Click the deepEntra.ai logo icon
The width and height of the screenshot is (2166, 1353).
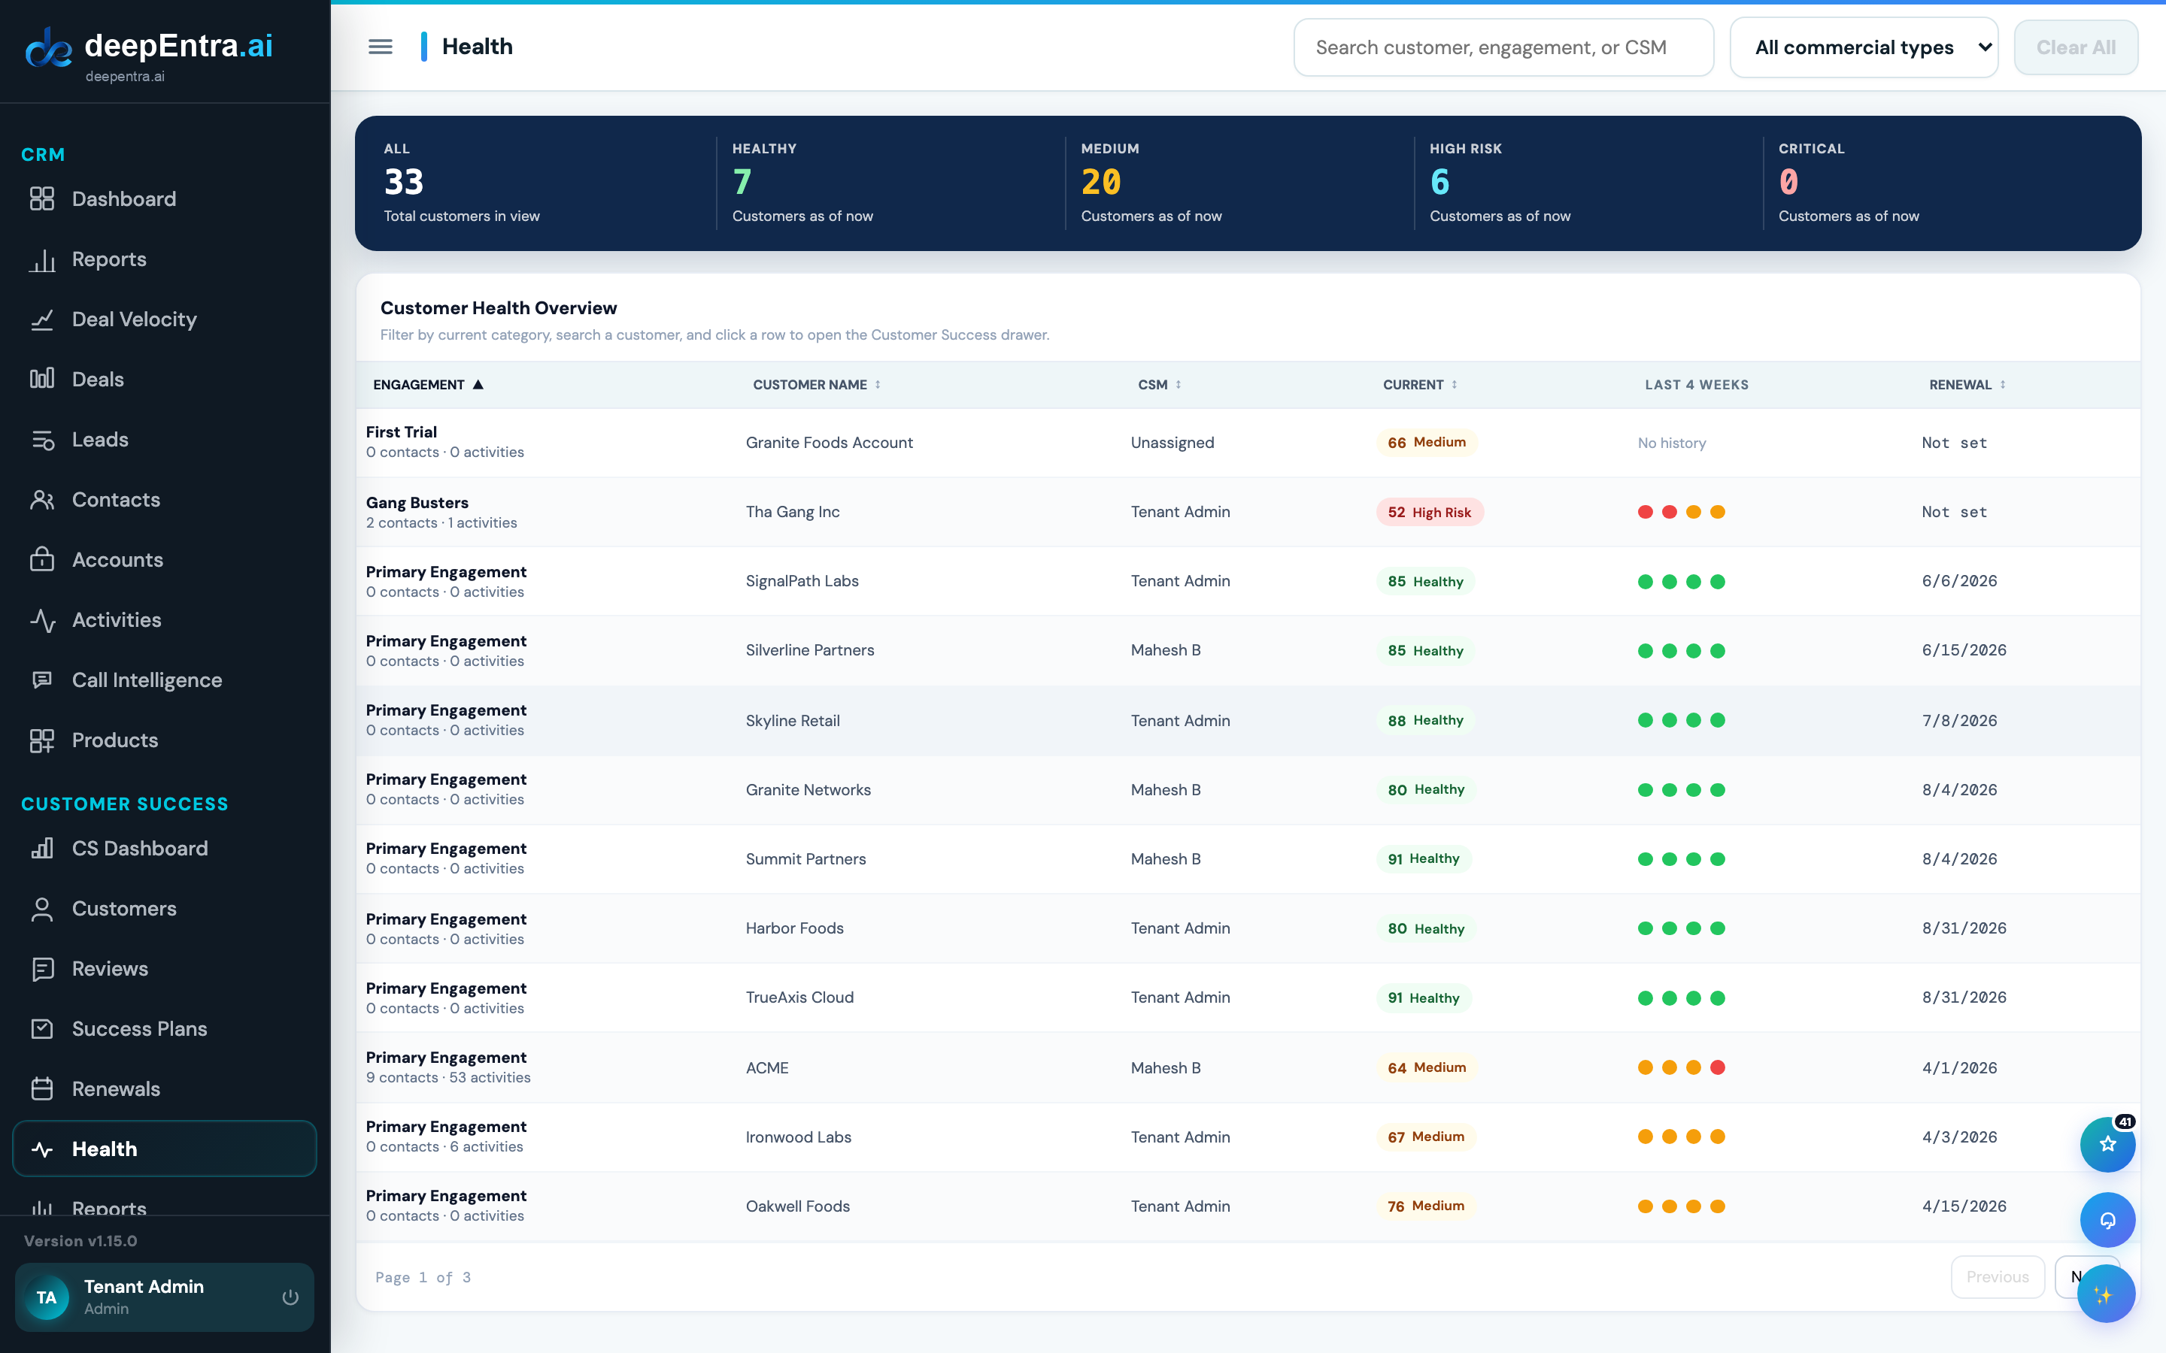tap(48, 47)
